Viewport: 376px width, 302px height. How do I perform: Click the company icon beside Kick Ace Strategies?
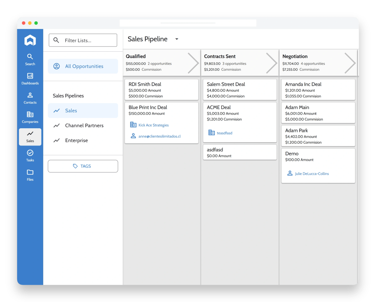134,125
